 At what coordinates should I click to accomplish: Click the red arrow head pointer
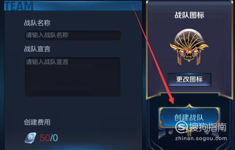[x=171, y=100]
